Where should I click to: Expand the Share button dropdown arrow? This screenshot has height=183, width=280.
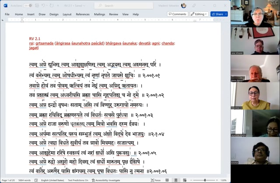[226, 14]
